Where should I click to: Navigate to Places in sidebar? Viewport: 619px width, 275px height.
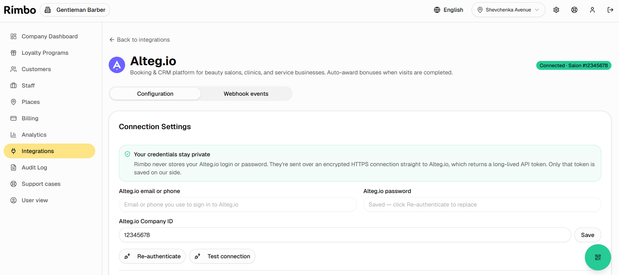[x=50, y=102]
